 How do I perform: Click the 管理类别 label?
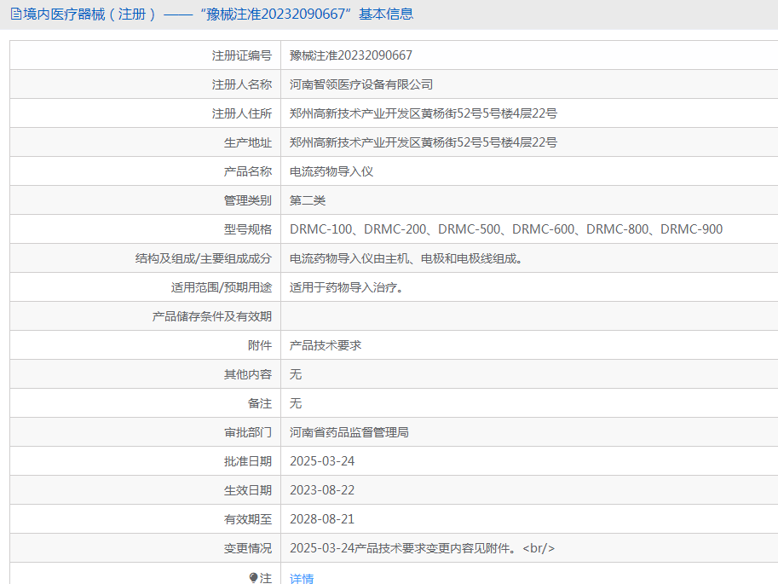coord(248,200)
